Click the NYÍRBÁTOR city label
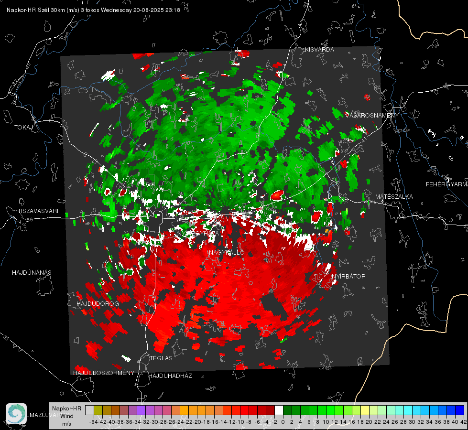This screenshot has height=430, width=468. pos(348,277)
